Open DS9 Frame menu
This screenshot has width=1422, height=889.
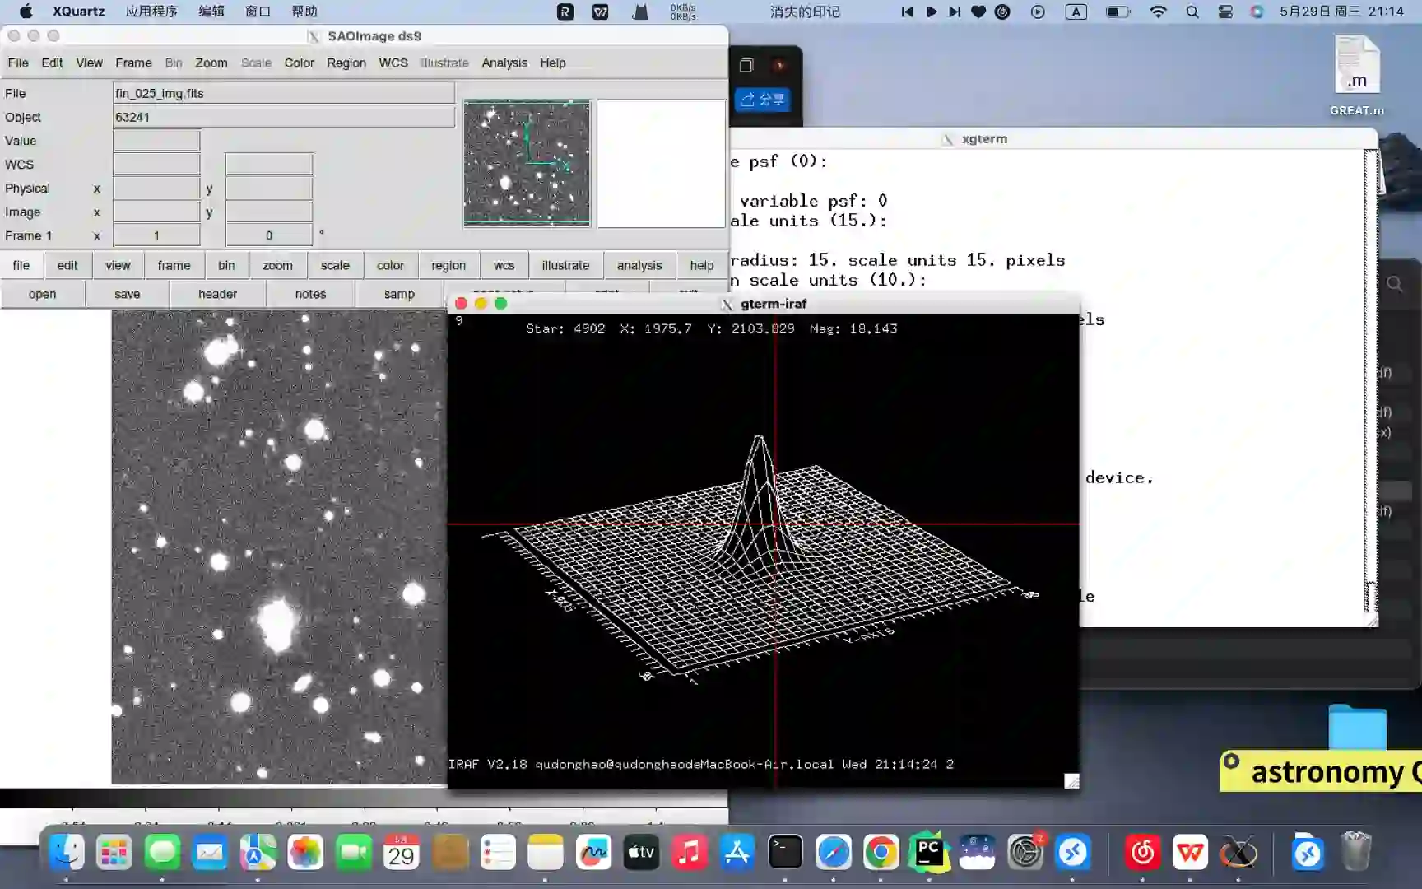click(x=133, y=63)
